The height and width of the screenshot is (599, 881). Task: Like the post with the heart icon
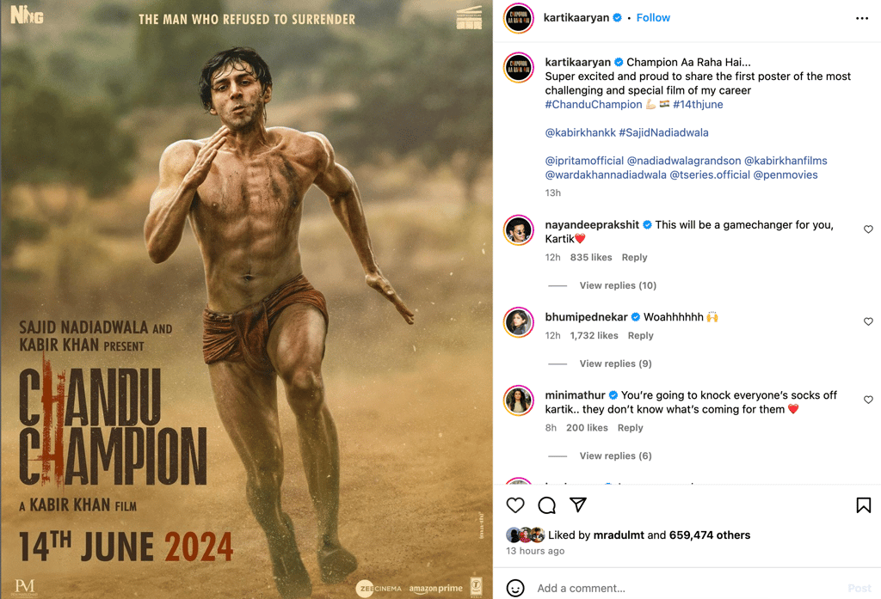click(x=514, y=505)
